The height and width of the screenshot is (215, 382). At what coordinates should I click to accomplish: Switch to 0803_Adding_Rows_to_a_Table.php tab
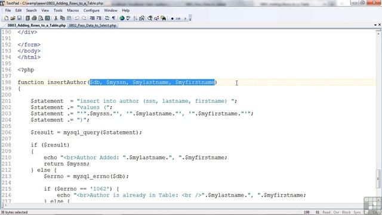coord(36,25)
